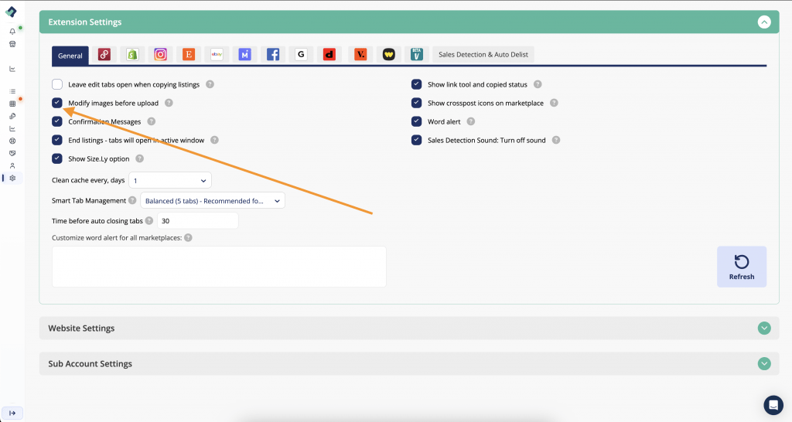Toggle Sales Detection Sound checkbox
The height and width of the screenshot is (422, 792).
(416, 141)
